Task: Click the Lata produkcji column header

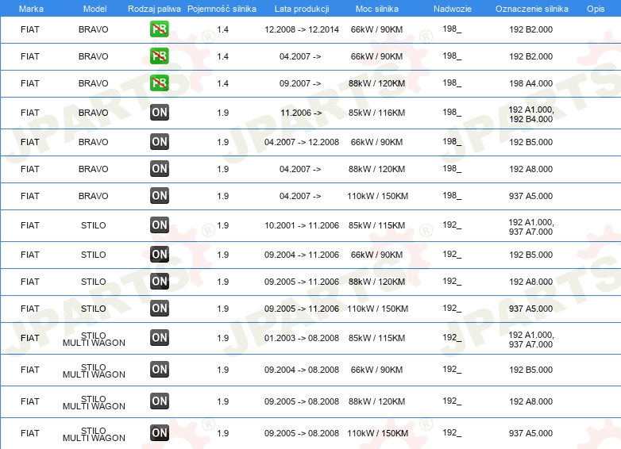Action: [x=302, y=9]
